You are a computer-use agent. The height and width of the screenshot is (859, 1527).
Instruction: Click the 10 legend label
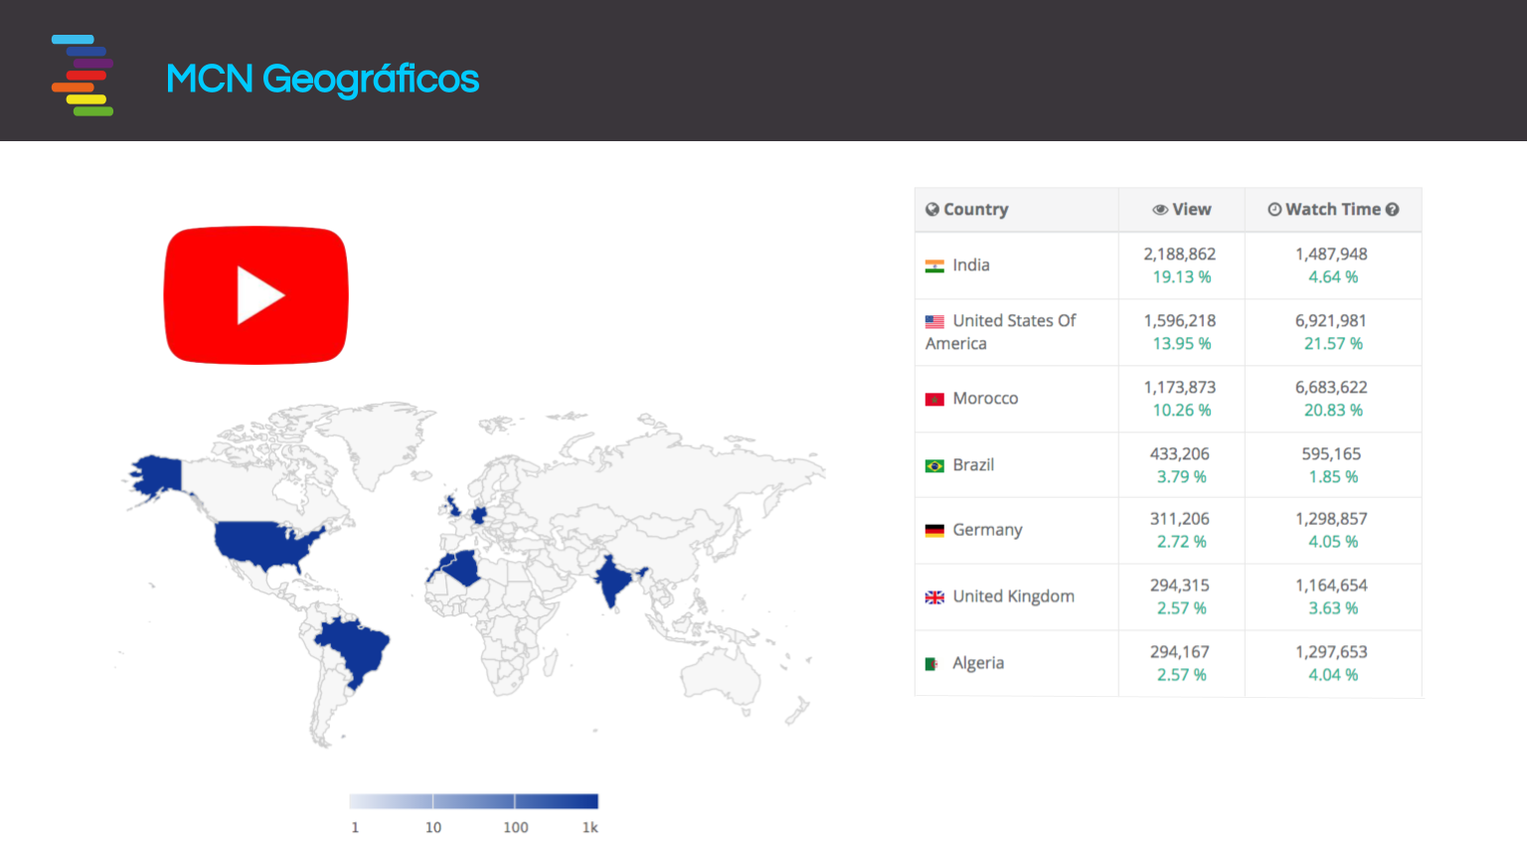coord(433,827)
